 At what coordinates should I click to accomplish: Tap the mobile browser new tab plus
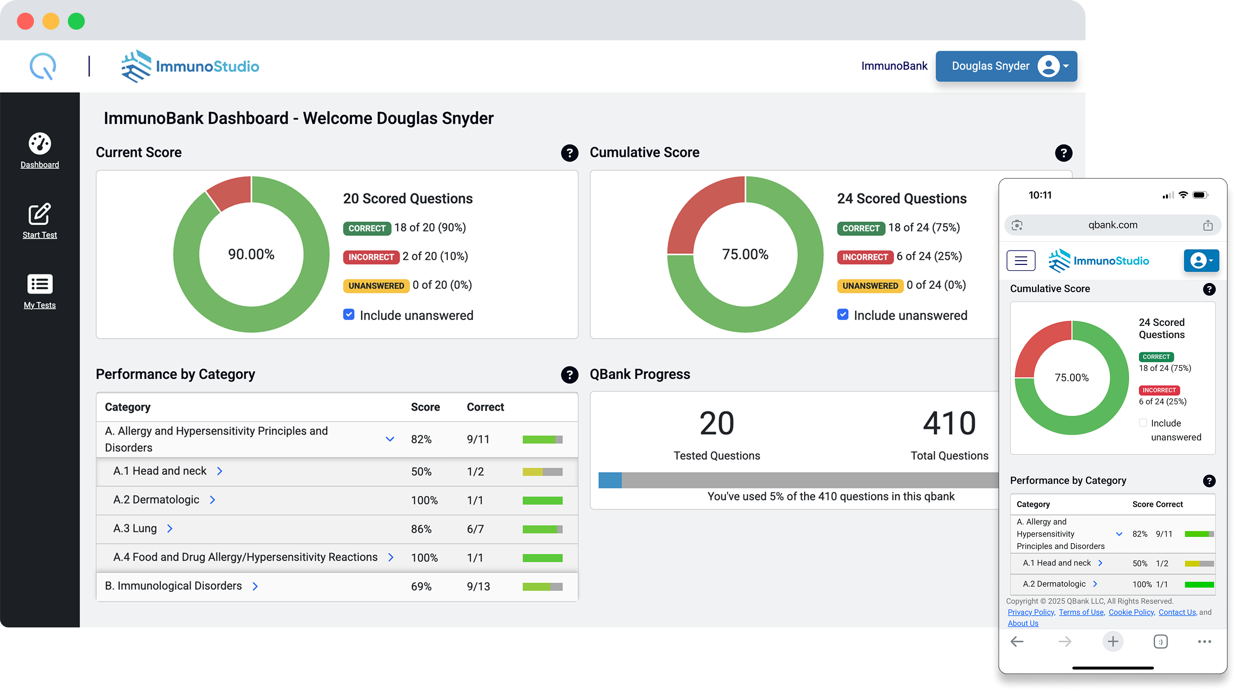coord(1113,642)
